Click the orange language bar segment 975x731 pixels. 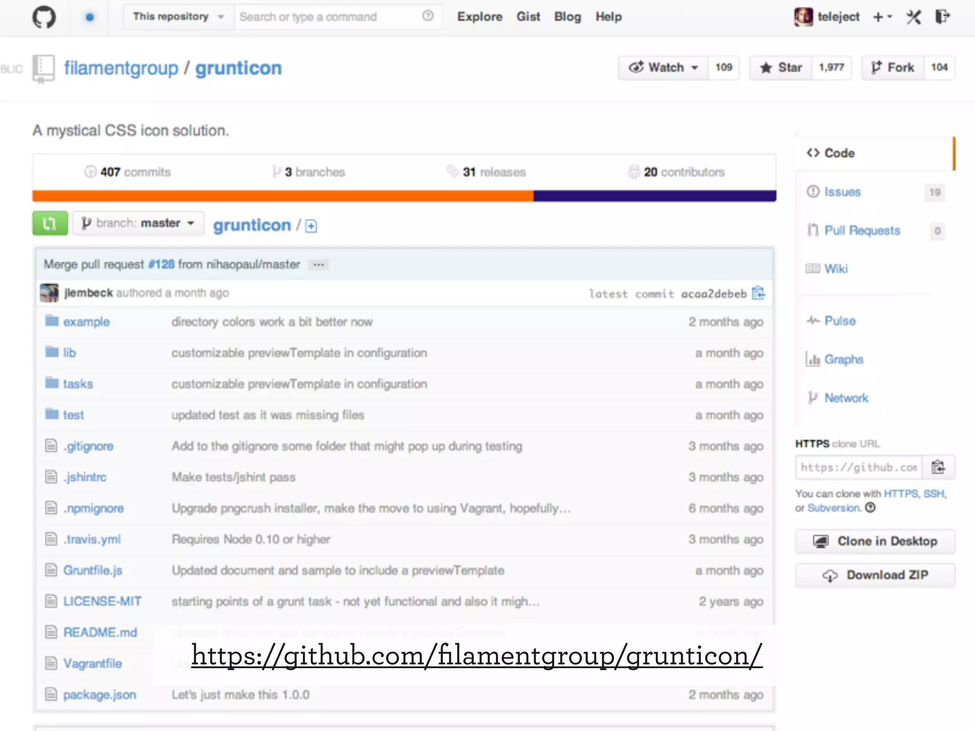coord(283,196)
